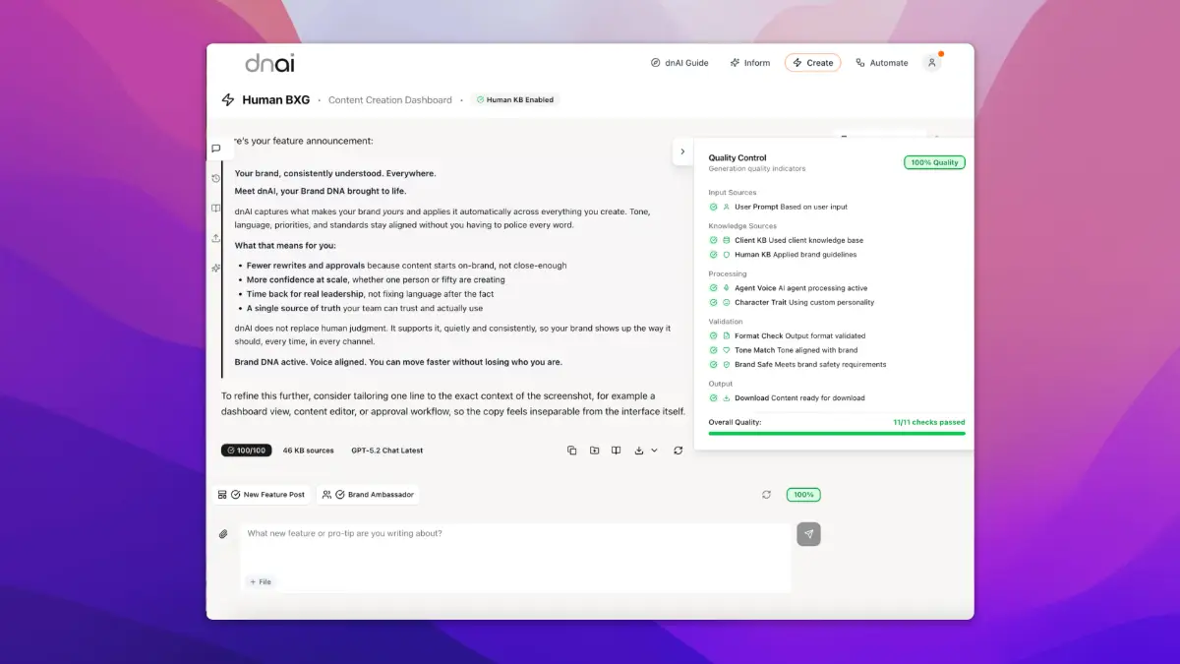This screenshot has width=1180, height=664.
Task: Collapse the Quality Control panel with chevron
Action: click(682, 151)
